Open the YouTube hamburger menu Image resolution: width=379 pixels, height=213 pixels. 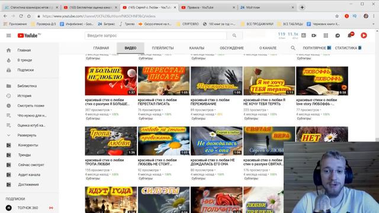(x=9, y=35)
